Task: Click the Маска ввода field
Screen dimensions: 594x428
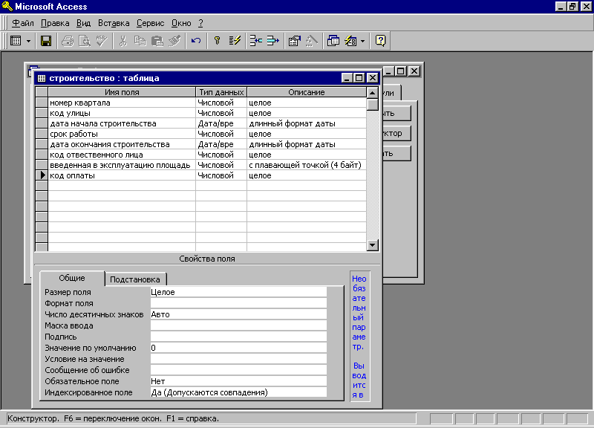Action: point(238,325)
